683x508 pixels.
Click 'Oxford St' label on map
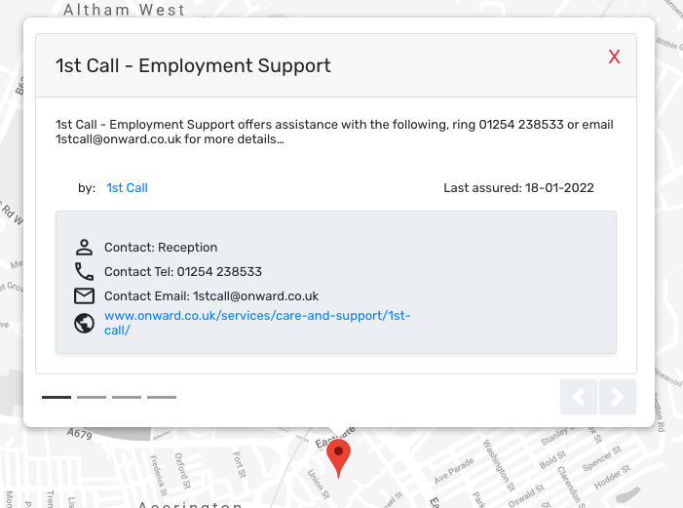(182, 471)
